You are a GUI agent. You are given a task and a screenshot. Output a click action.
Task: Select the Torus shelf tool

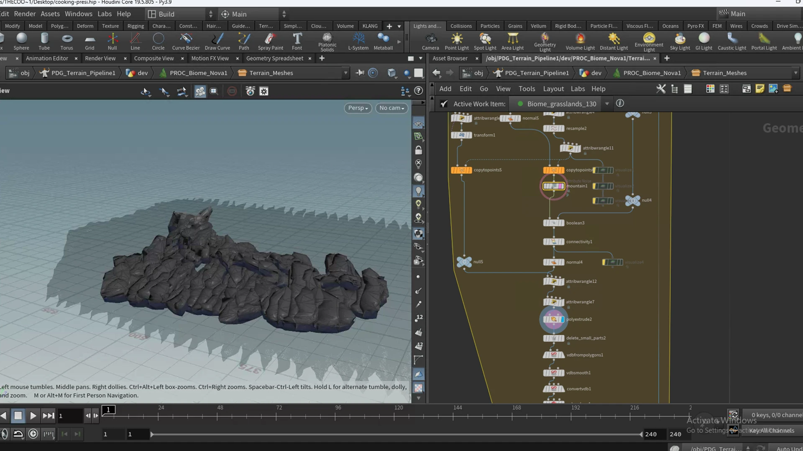pyautogui.click(x=66, y=42)
